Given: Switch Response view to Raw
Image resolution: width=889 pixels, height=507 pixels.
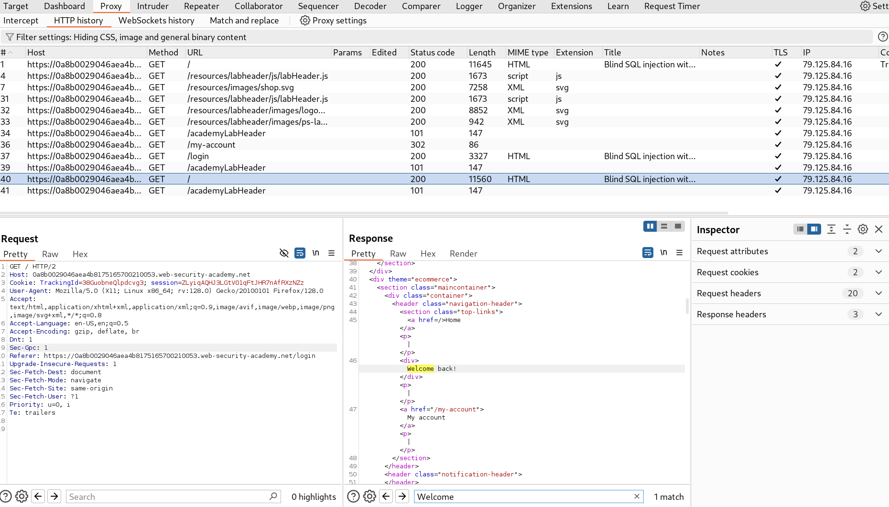Looking at the screenshot, I should tap(398, 254).
